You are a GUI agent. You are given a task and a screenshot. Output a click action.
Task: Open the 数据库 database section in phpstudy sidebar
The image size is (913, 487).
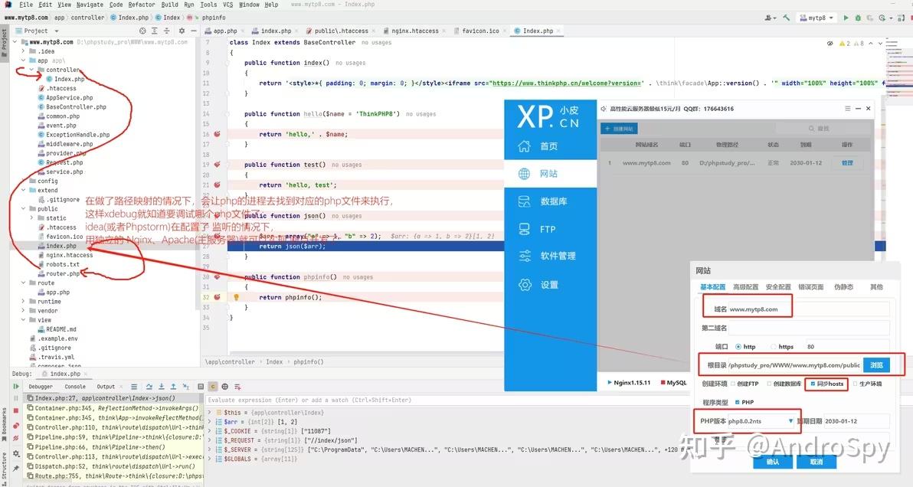(x=549, y=201)
